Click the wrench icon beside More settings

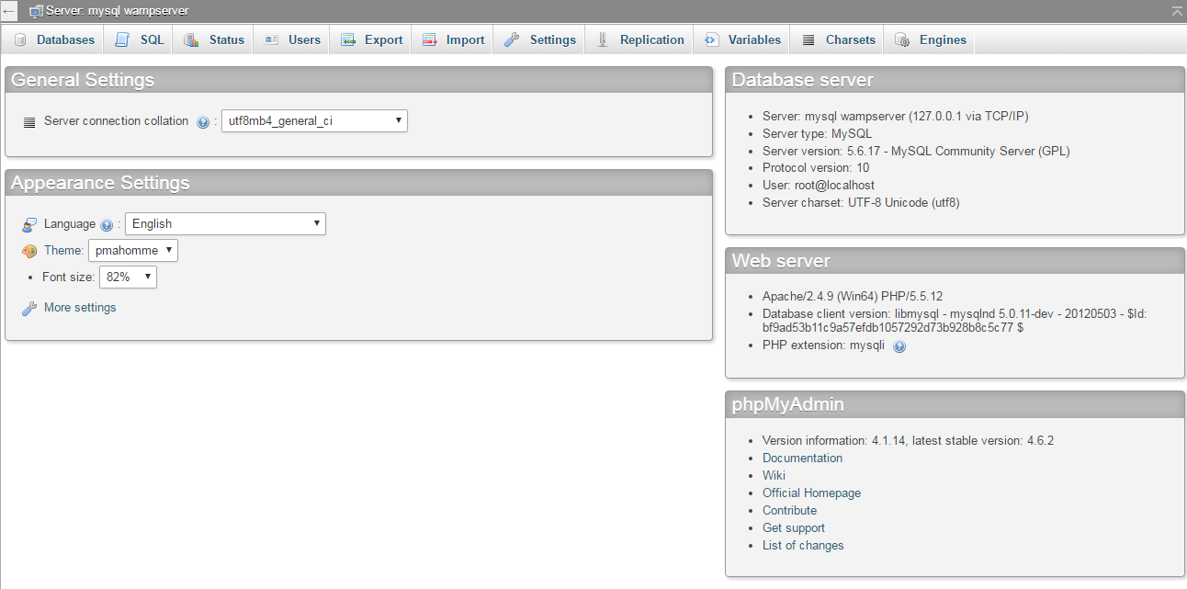point(29,309)
